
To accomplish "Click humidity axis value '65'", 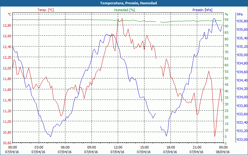I will click(227, 59).
